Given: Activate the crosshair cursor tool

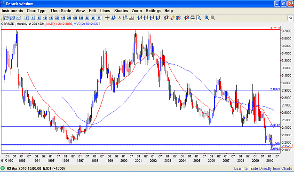Looking at the screenshot, I should pyautogui.click(x=107, y=18).
